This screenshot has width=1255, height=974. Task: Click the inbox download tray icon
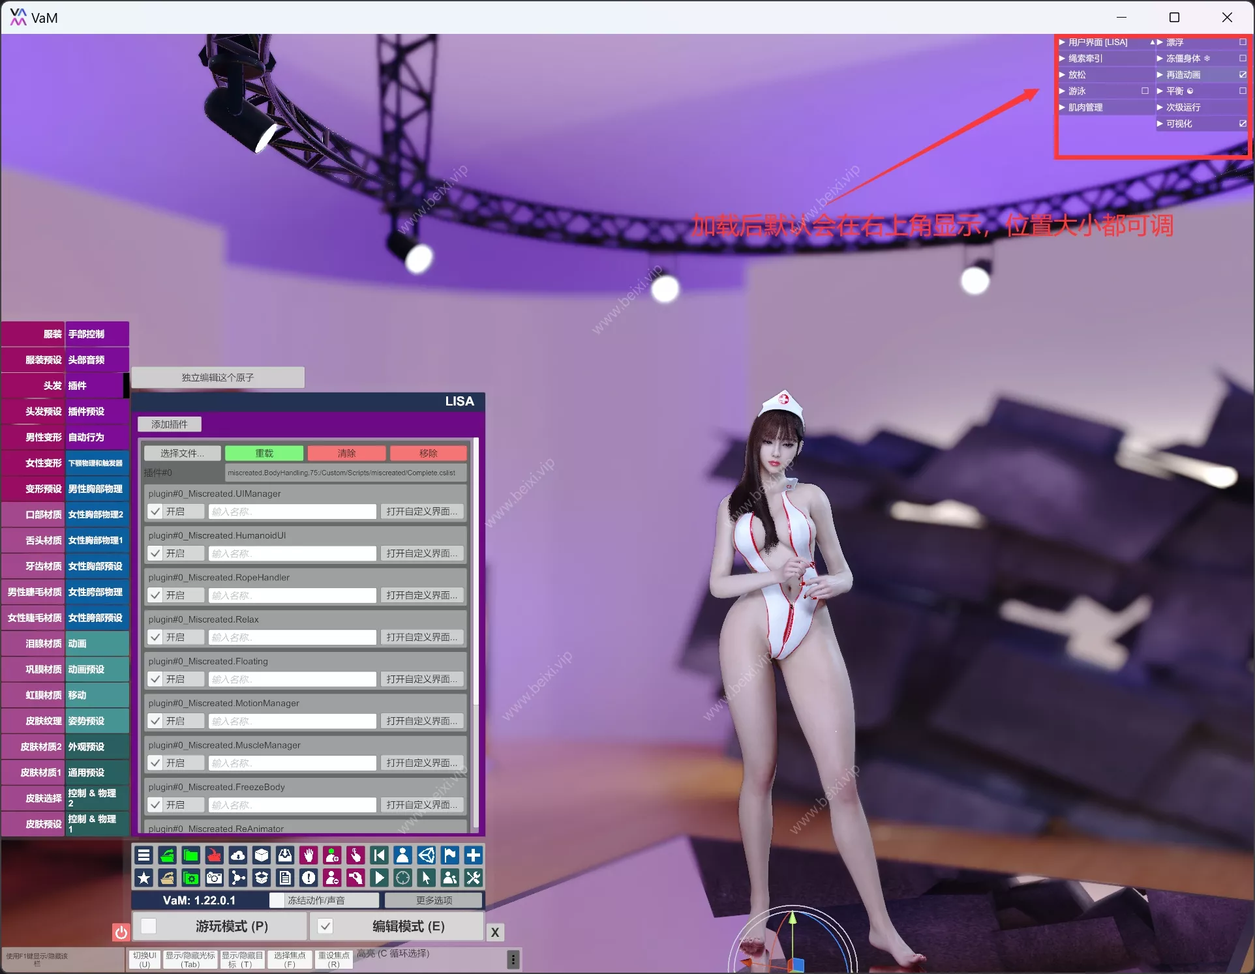pyautogui.click(x=285, y=855)
